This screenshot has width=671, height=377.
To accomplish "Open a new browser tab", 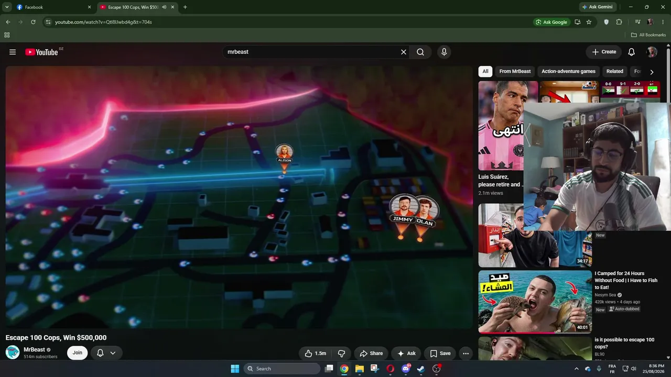I will point(185,7).
